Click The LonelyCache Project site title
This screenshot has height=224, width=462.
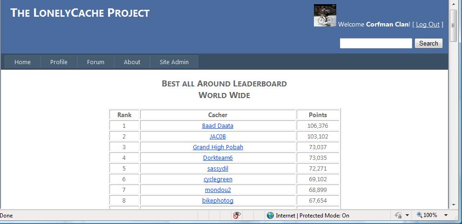(x=80, y=13)
